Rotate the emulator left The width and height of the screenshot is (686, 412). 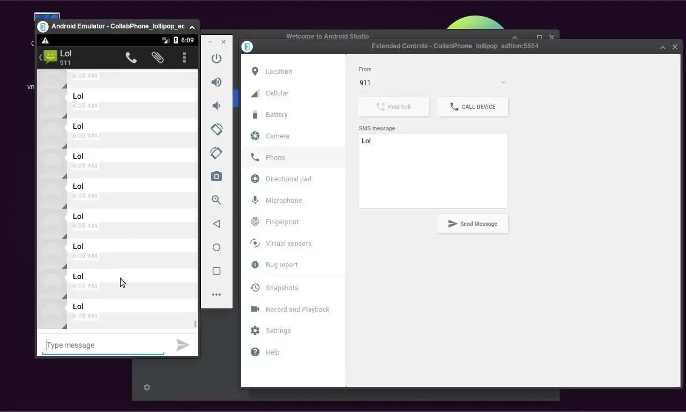pyautogui.click(x=217, y=129)
